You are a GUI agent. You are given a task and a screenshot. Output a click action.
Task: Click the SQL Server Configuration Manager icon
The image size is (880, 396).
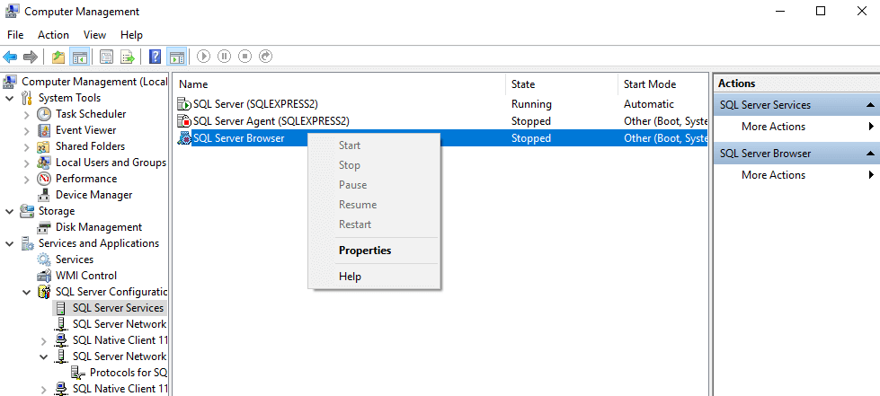44,292
